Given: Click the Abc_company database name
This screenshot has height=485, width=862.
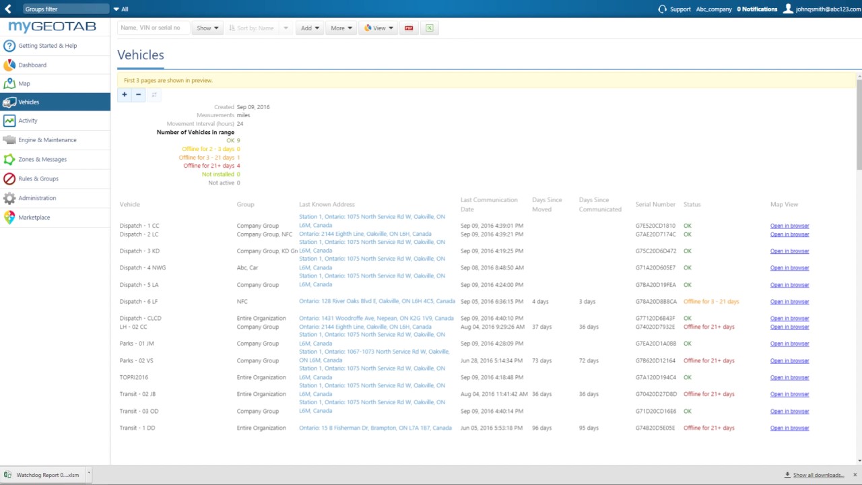Looking at the screenshot, I should point(714,9).
